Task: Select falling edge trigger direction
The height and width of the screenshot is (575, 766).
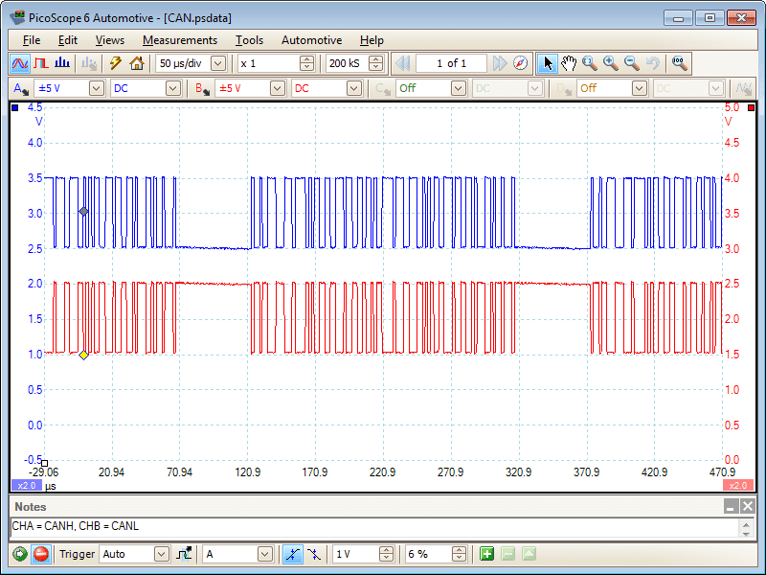Action: [314, 554]
